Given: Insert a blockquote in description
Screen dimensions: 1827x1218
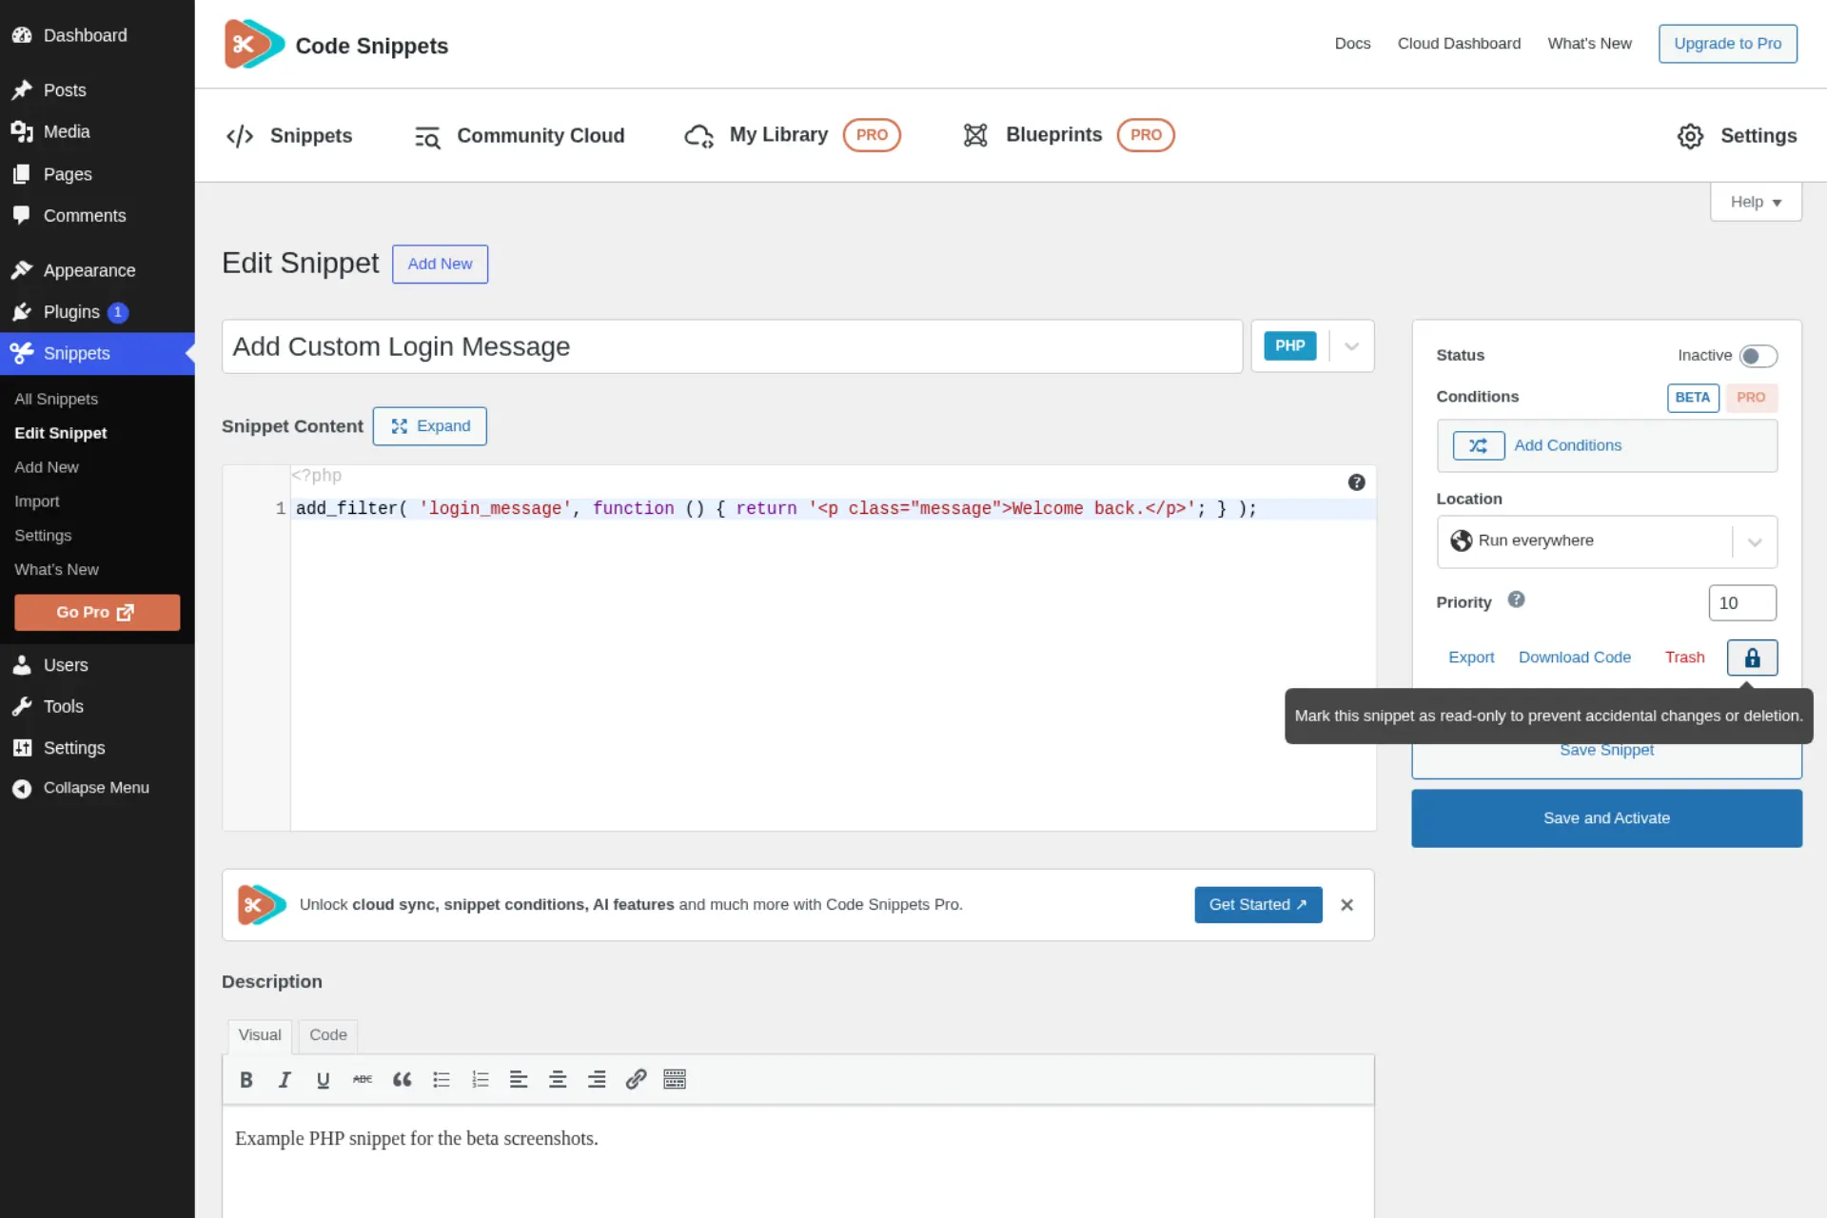Looking at the screenshot, I should (x=403, y=1079).
